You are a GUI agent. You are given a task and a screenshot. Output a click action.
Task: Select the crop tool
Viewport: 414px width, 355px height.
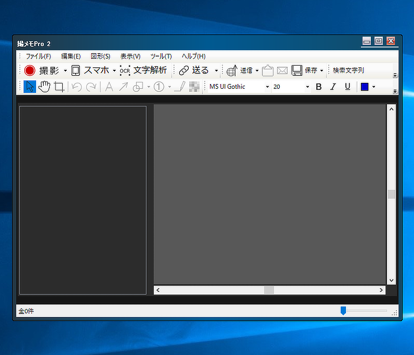pyautogui.click(x=59, y=86)
